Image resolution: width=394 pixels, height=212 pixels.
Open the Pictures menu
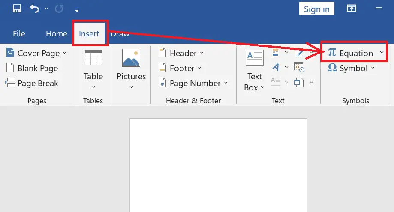[131, 69]
